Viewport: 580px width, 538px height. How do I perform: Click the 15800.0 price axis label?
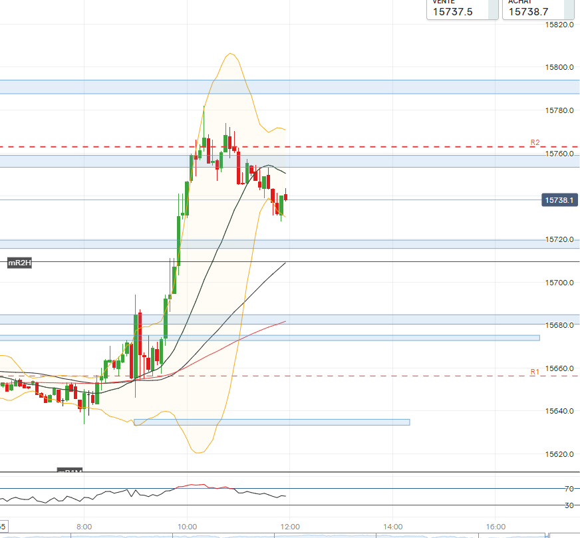pos(559,67)
